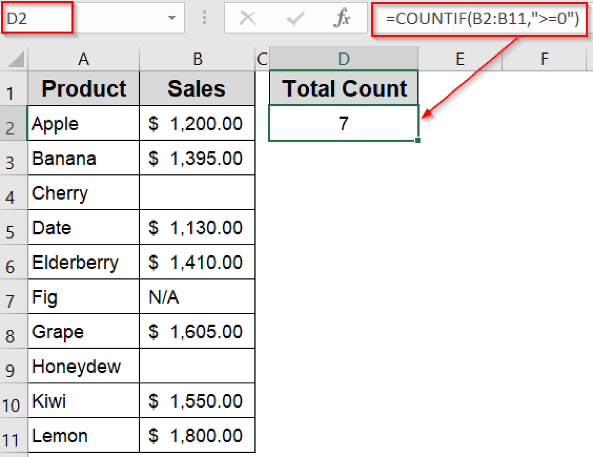This screenshot has width=593, height=457.
Task: Click the cell showing value 7
Action: click(343, 123)
